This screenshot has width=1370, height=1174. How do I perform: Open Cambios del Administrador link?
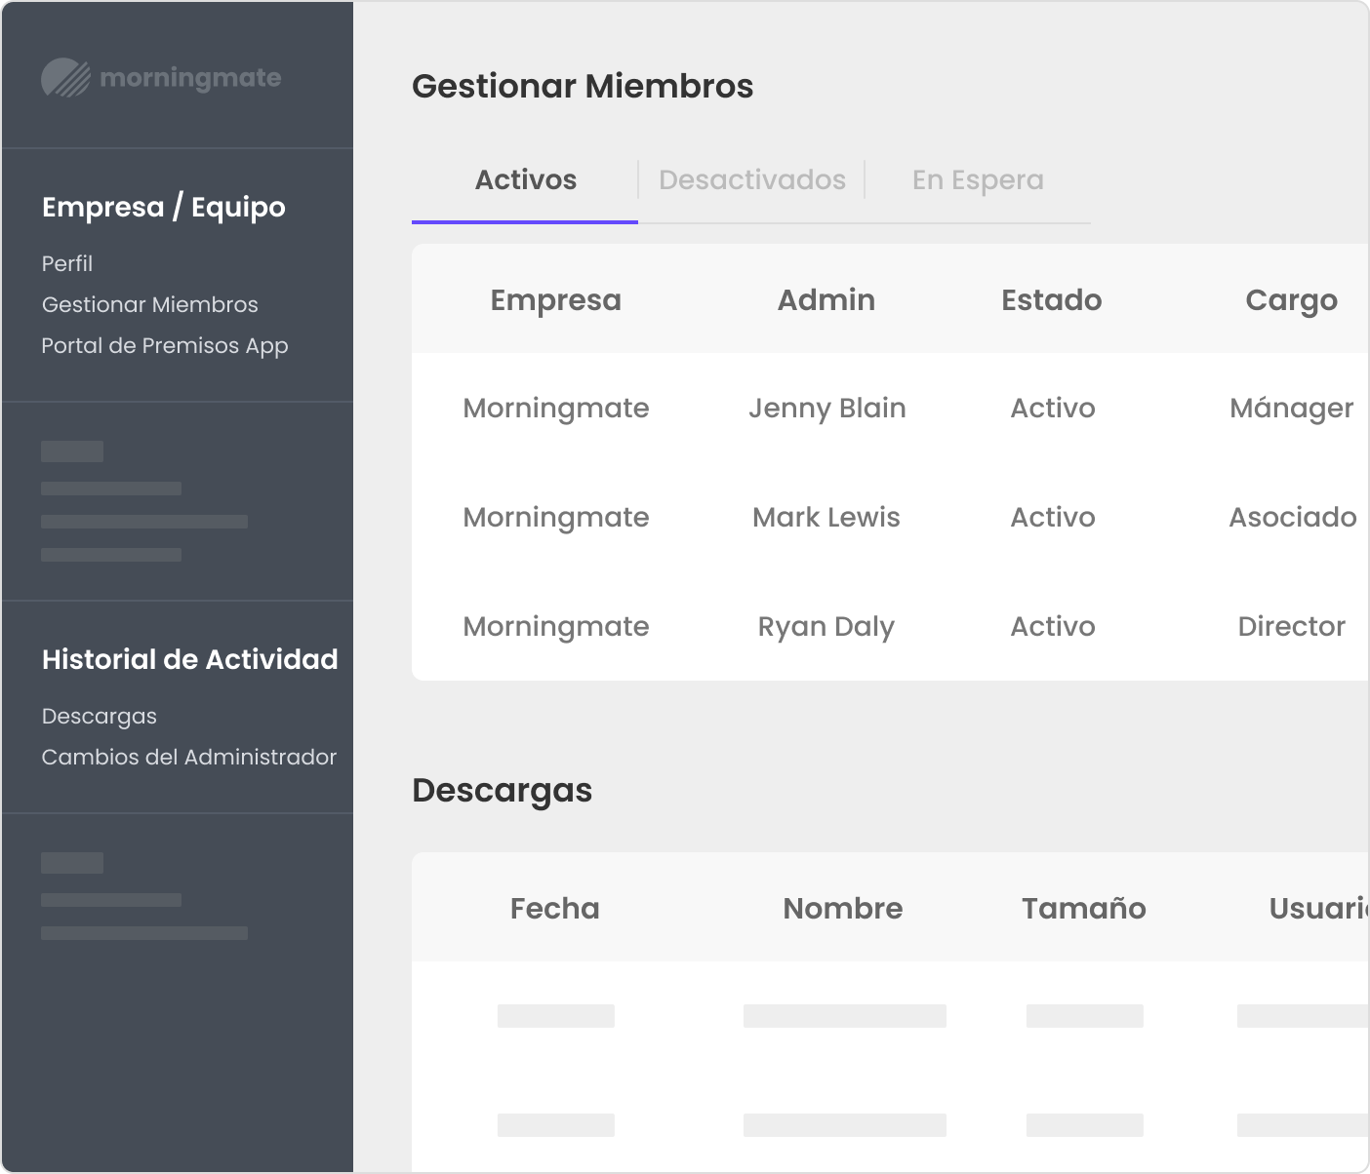pyautogui.click(x=188, y=757)
